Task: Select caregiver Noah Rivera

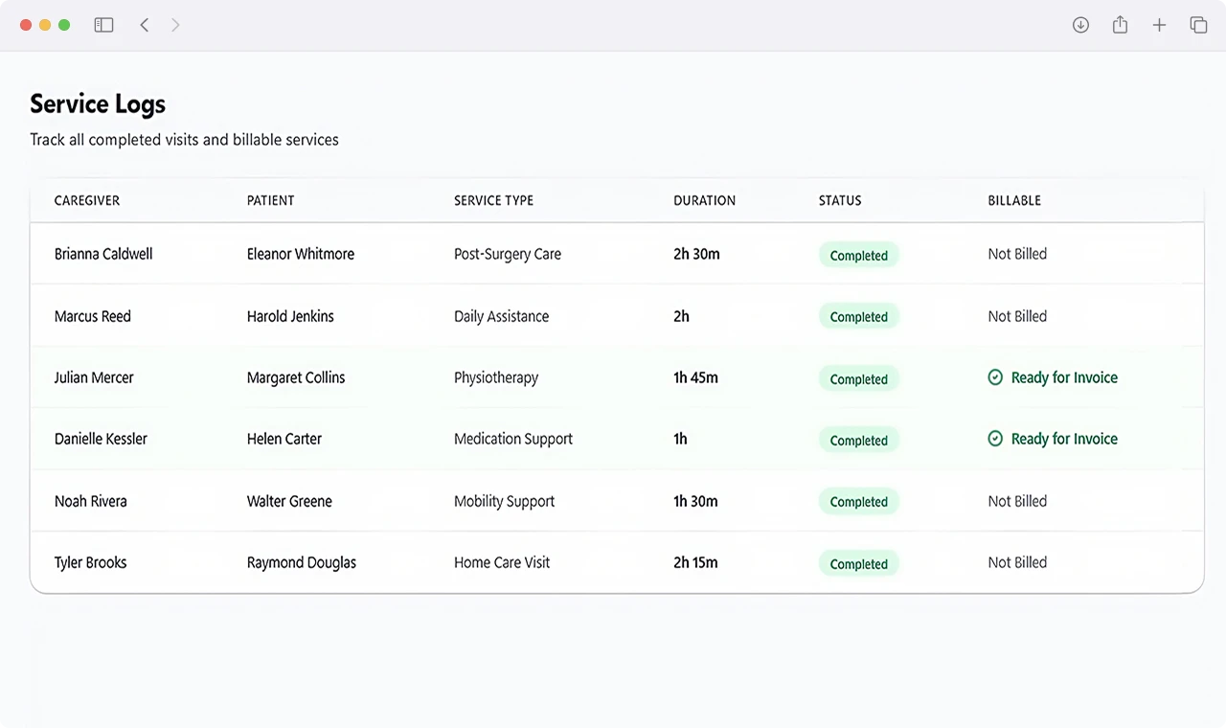Action: (x=90, y=501)
